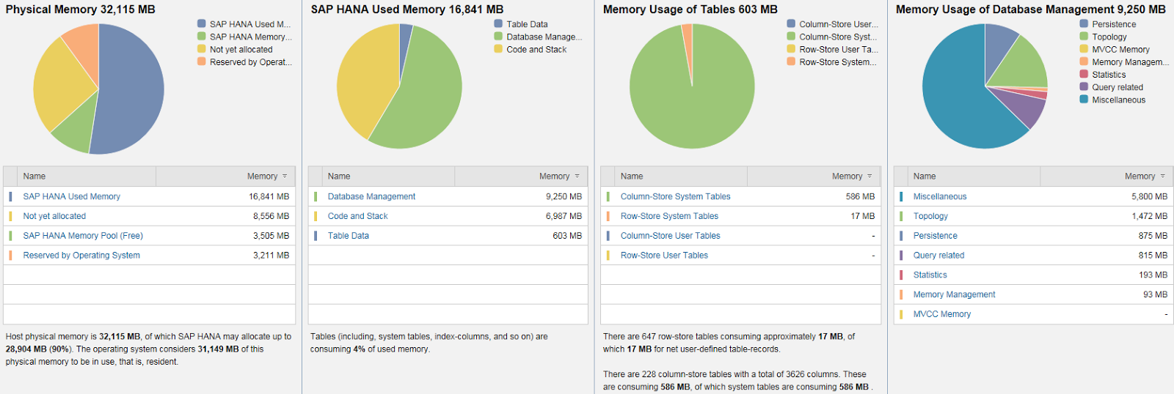Open the MVCC Memory link in table
Screen dimensions: 1174x394
(x=942, y=314)
